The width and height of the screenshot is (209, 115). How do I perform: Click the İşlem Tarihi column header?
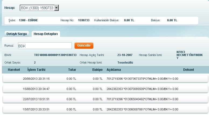coord(36,70)
